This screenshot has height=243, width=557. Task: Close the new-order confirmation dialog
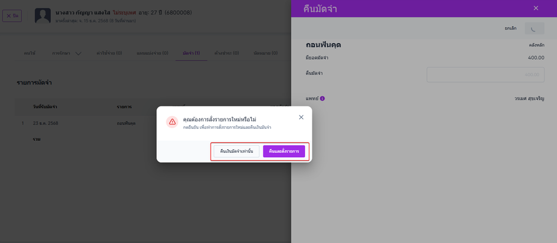tap(301, 117)
